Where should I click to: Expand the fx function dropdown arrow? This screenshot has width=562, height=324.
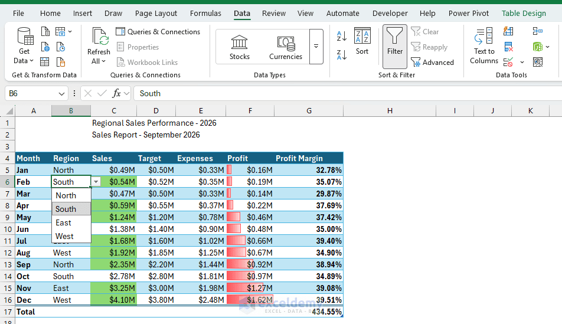click(x=126, y=94)
